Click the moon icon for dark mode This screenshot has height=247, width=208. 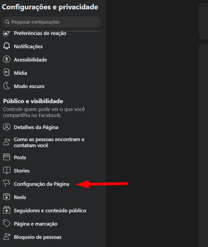coord(7,86)
